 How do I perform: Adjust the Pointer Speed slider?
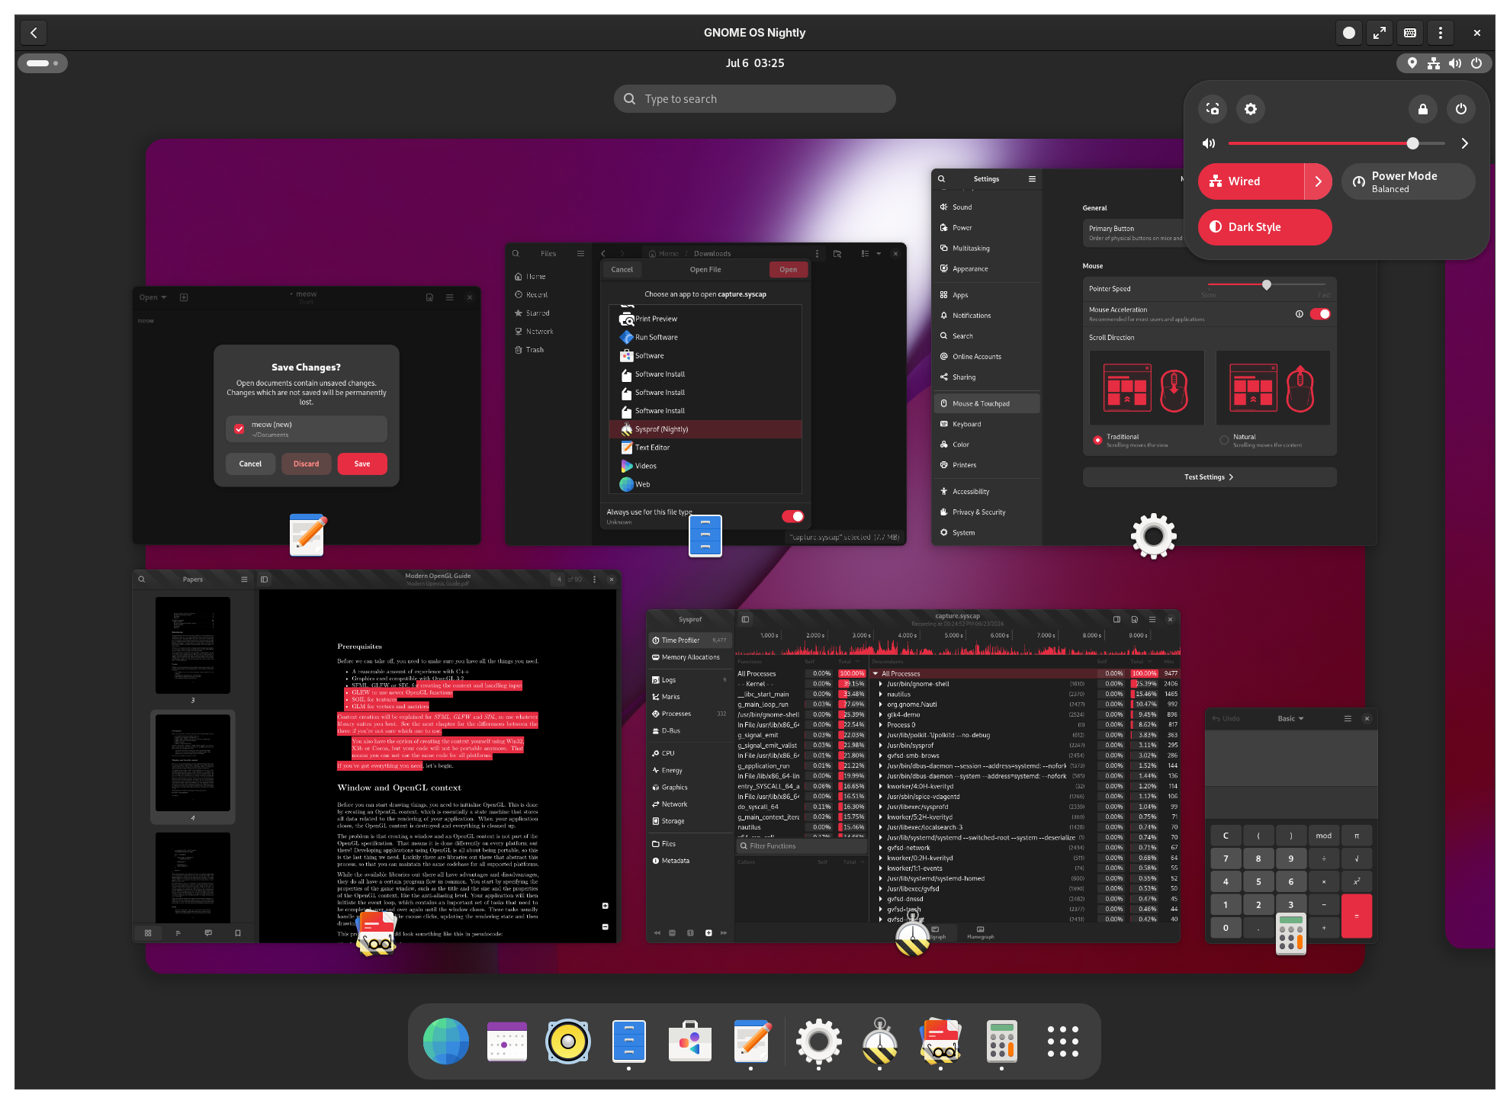coord(1267,285)
